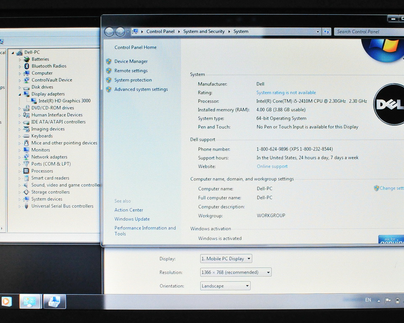Click the shield icon beside Remote settings

coord(109,71)
